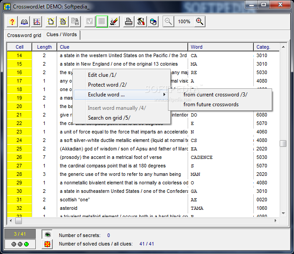The height and width of the screenshot is (254, 294).
Task: Click the Word column header
Action: click(x=221, y=47)
